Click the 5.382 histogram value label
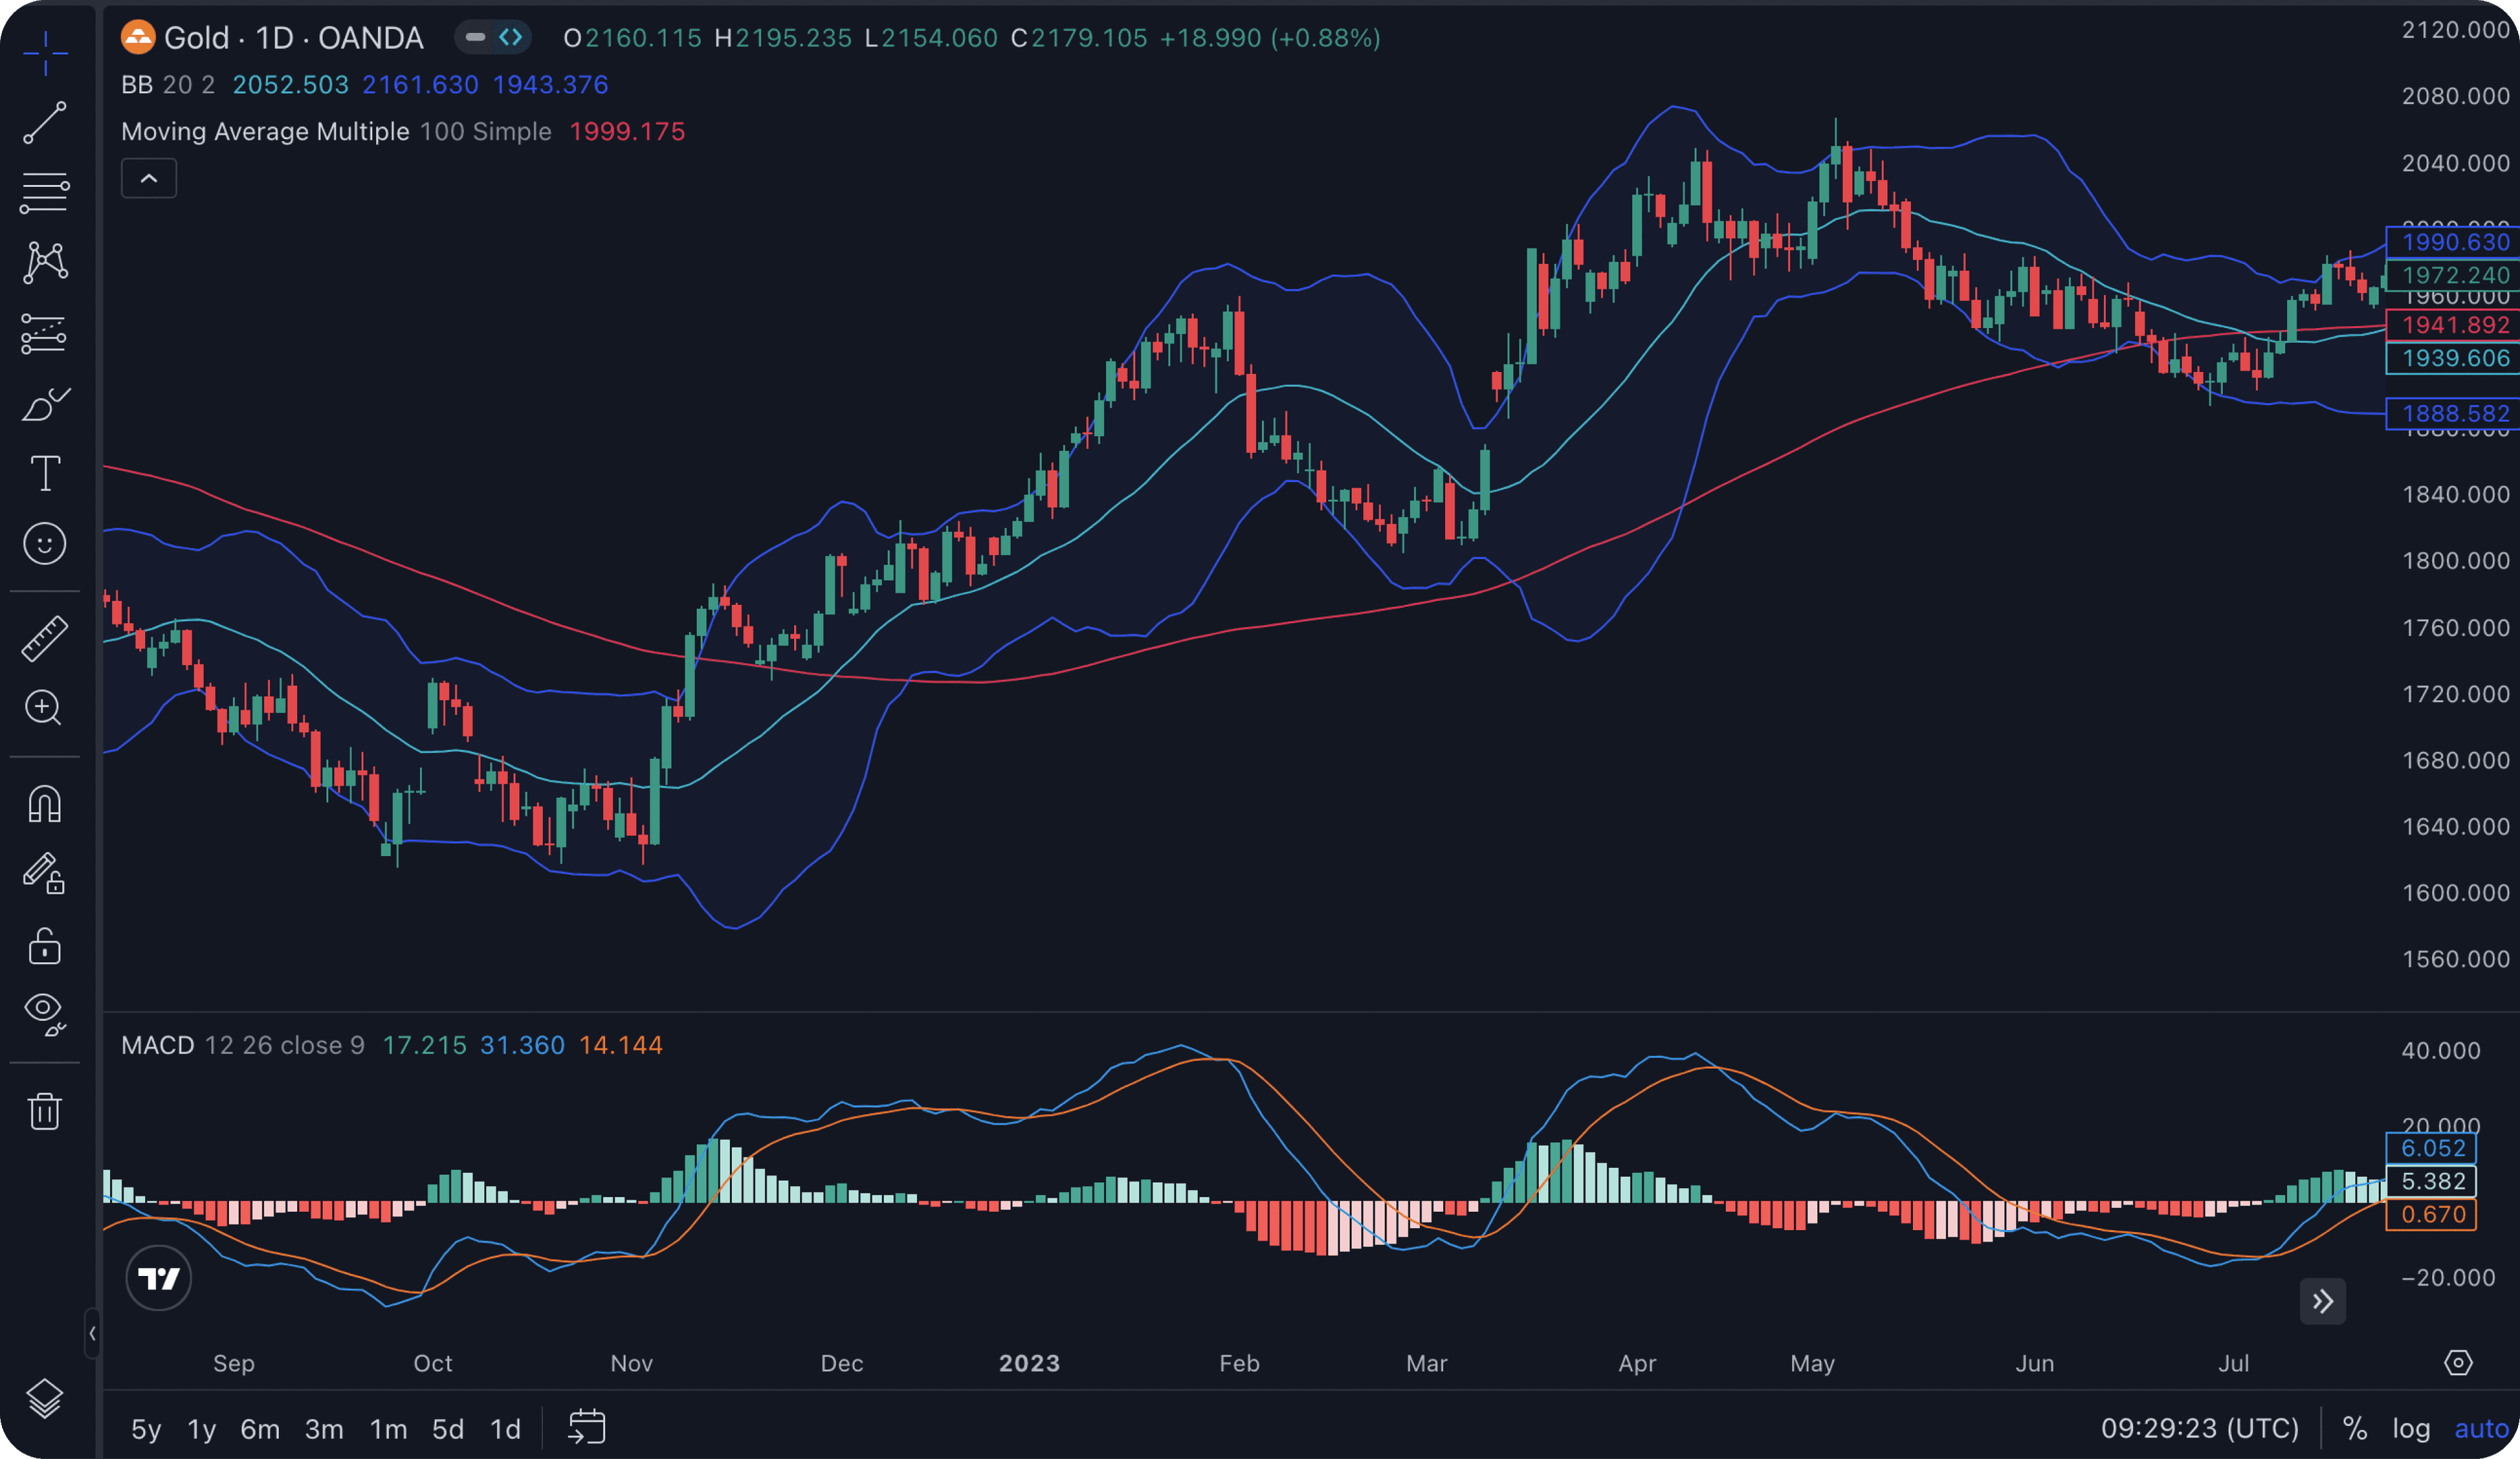 [2432, 1182]
